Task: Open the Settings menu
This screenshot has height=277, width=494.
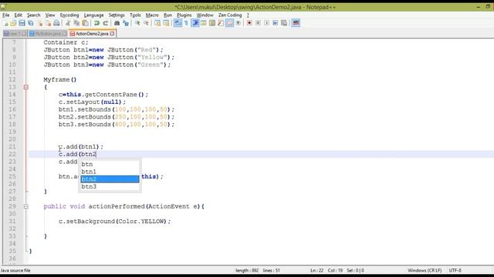Action: pos(117,15)
